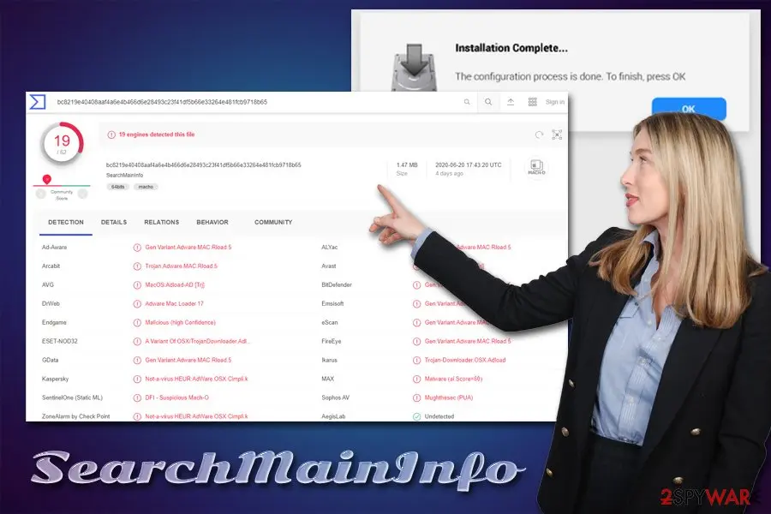Click the 1.47 MB size value
This screenshot has height=514, width=771.
coord(407,165)
